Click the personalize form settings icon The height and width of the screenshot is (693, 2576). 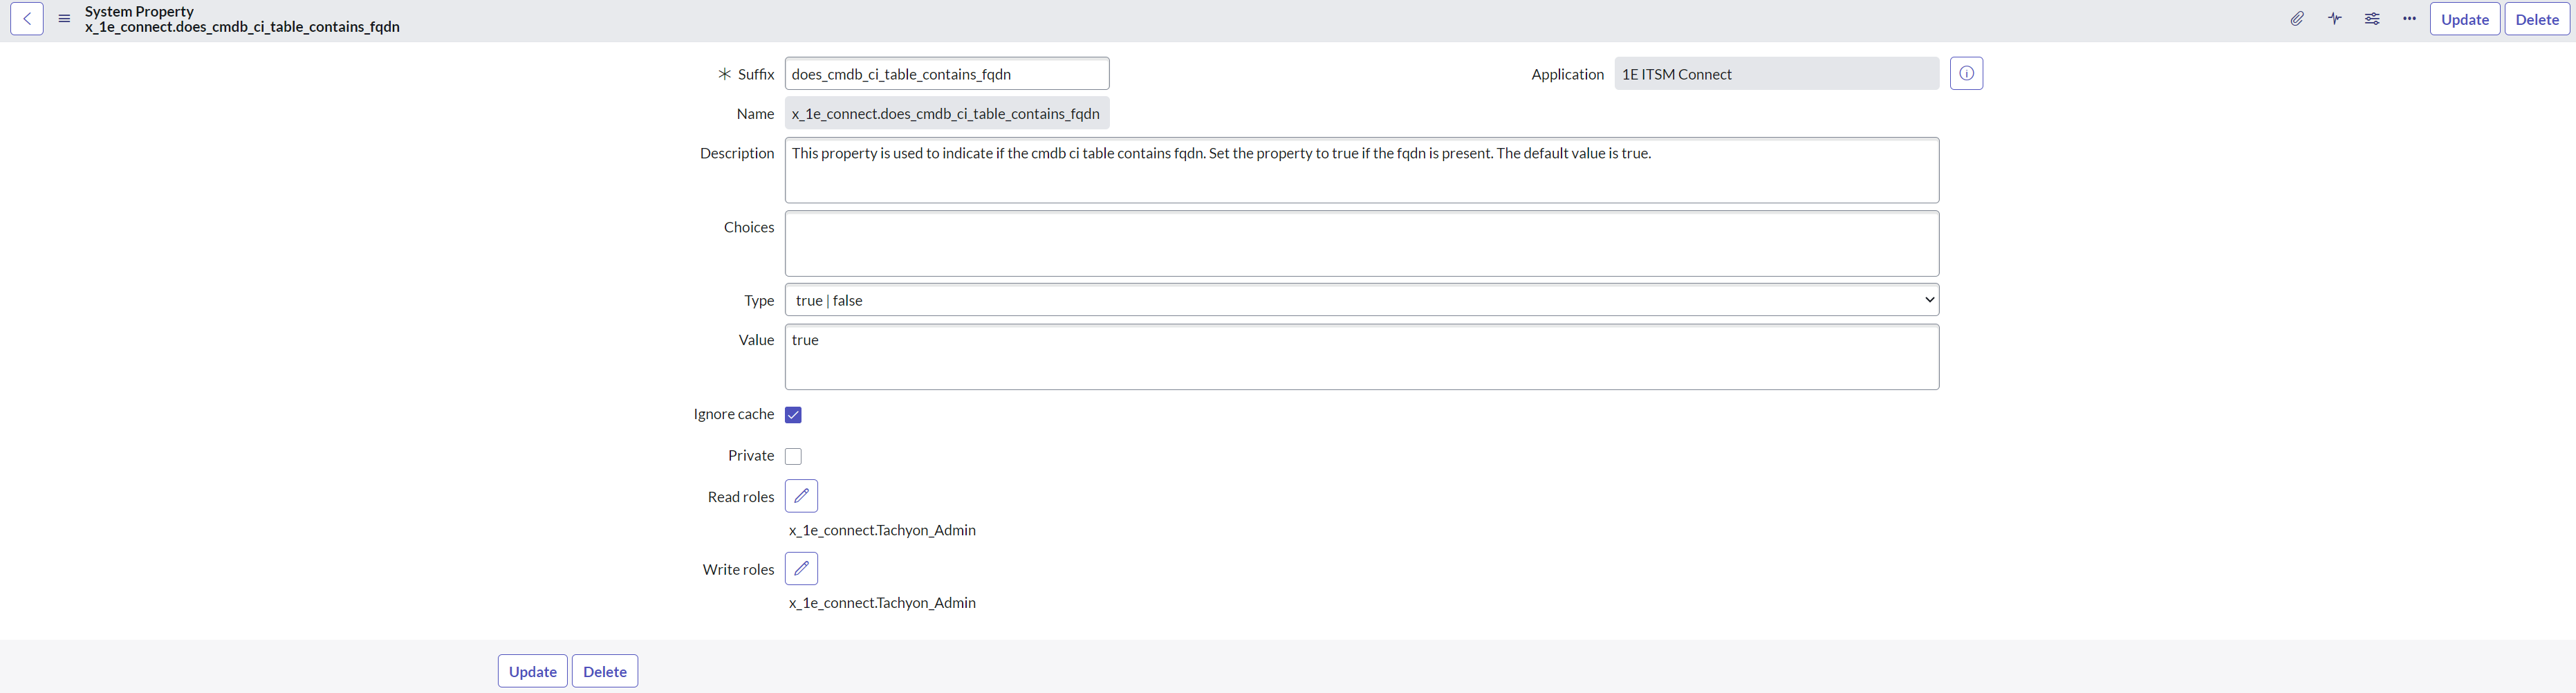point(2372,19)
